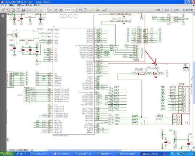Toggle full-screen read mode icon
This screenshot has width=195, height=156.
tap(104, 10)
